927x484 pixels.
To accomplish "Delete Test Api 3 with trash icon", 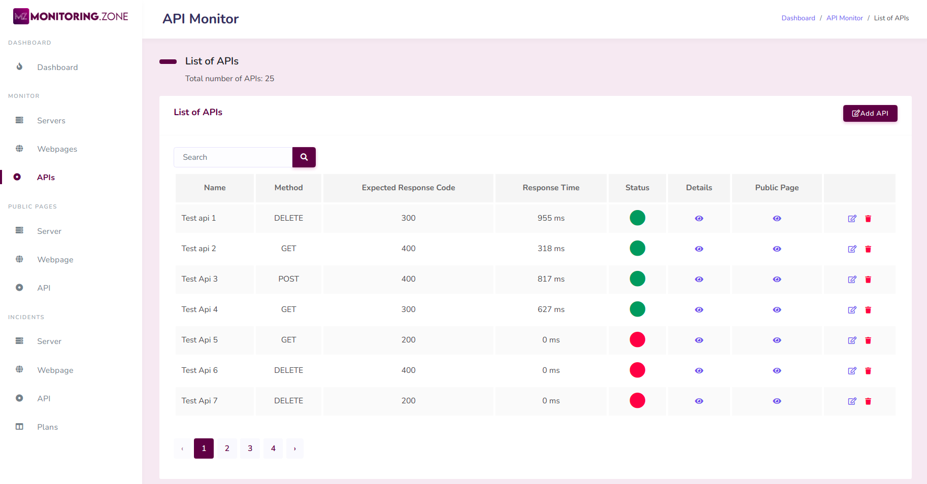I will tap(868, 280).
